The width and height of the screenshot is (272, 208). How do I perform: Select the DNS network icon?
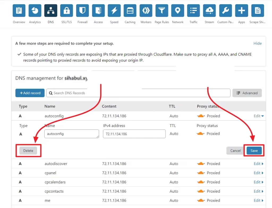click(51, 11)
